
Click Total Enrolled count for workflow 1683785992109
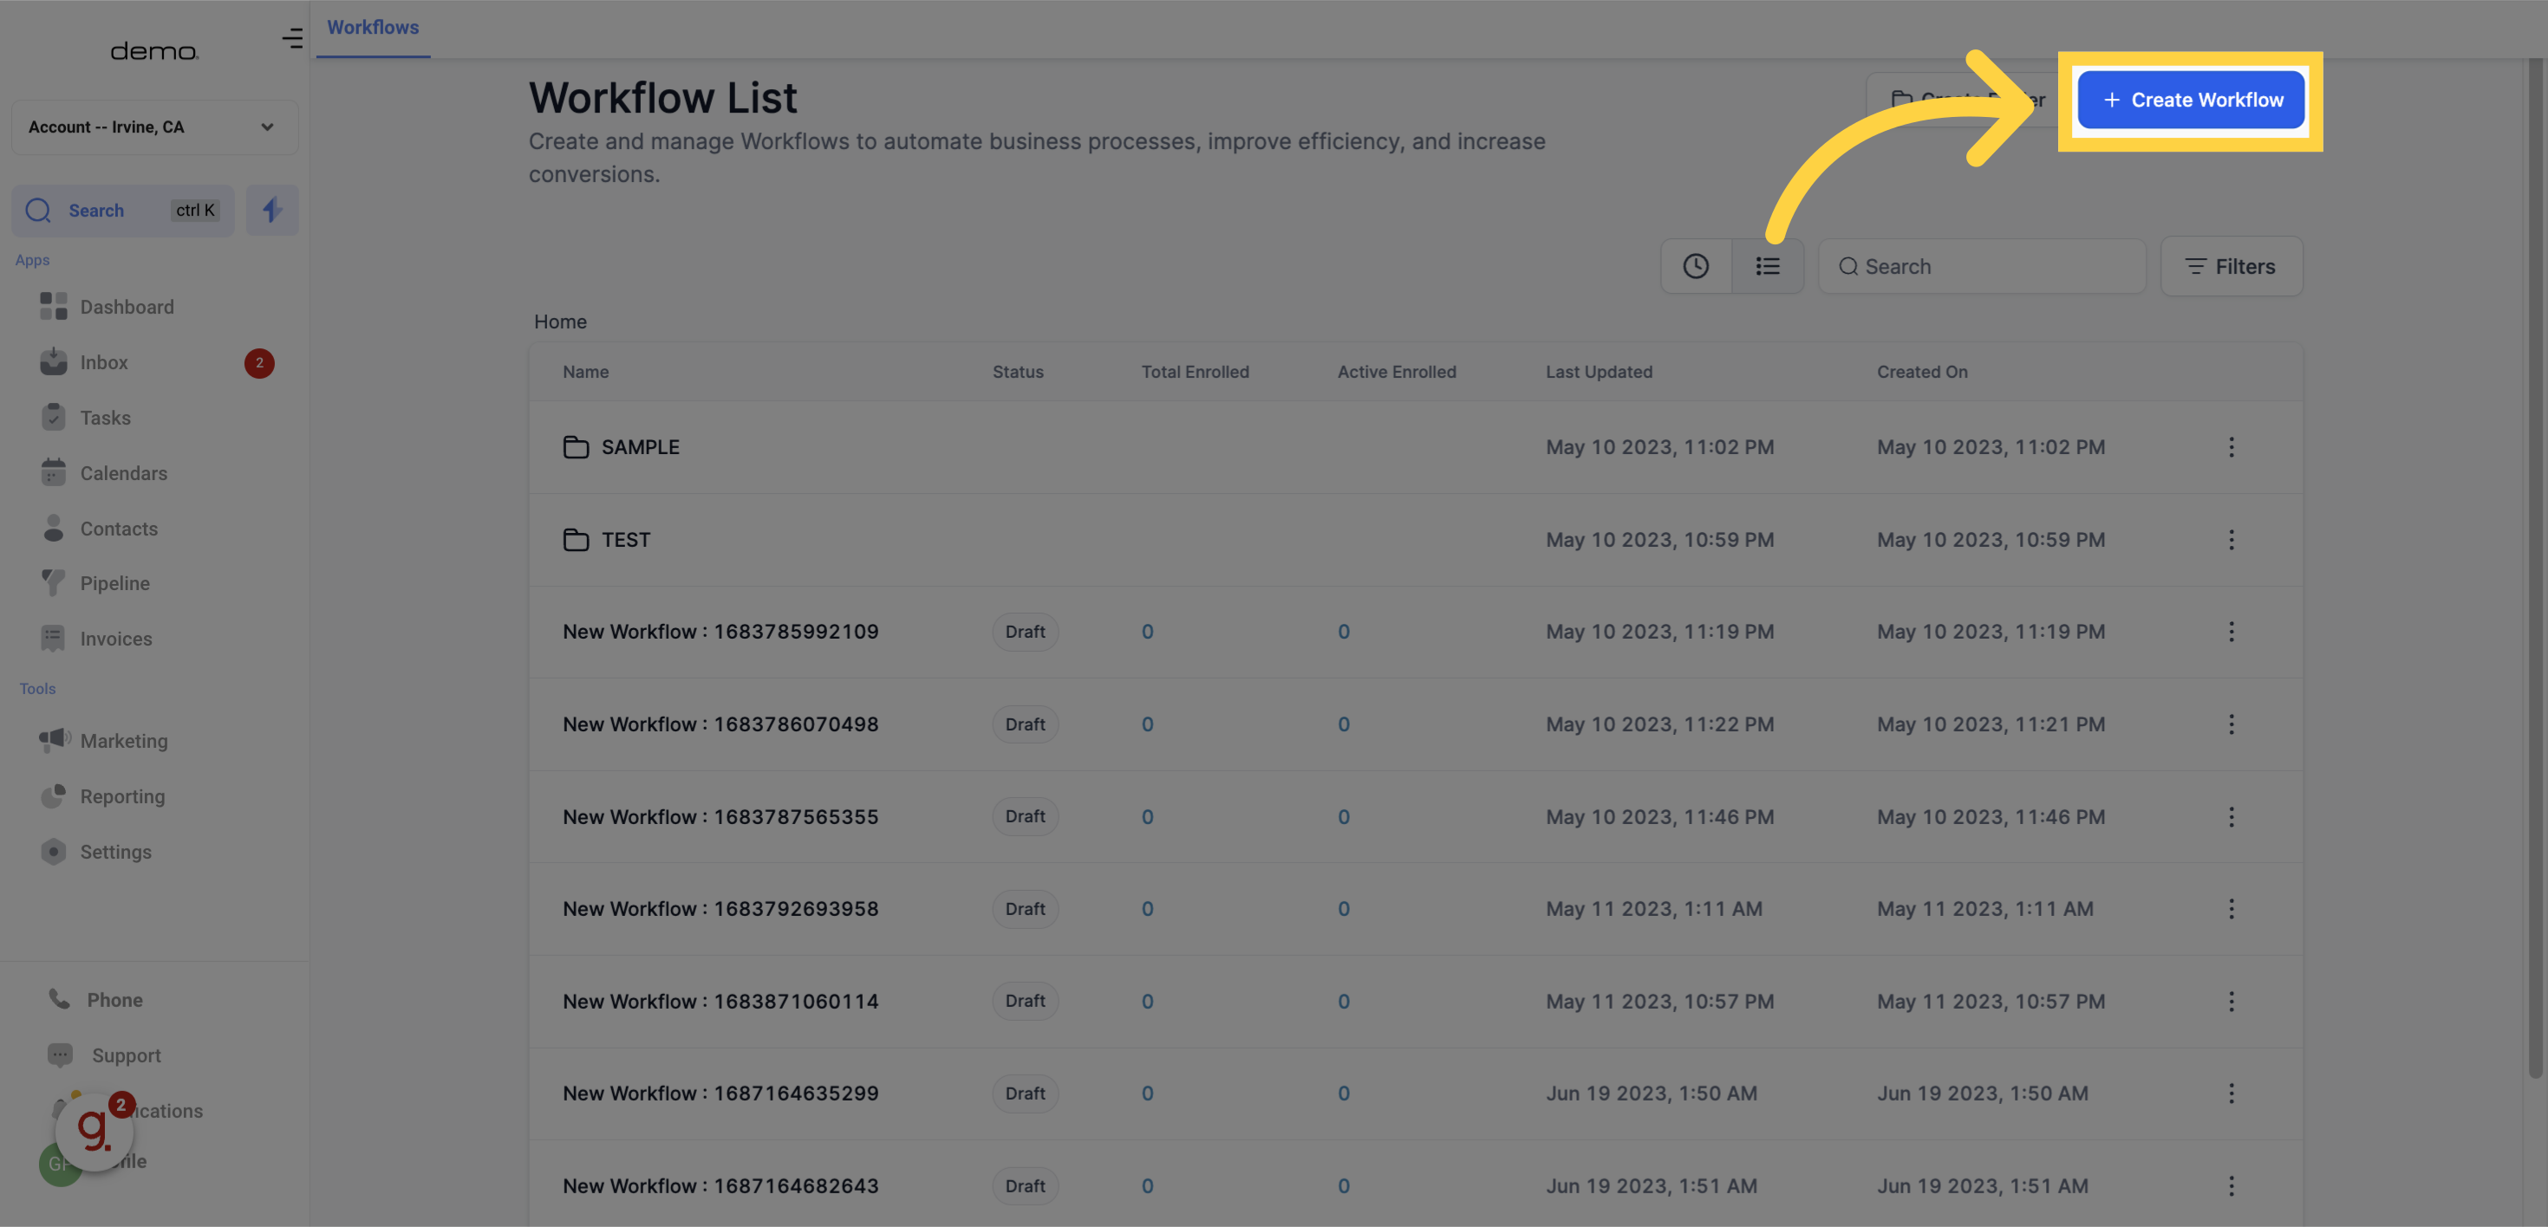click(x=1147, y=632)
